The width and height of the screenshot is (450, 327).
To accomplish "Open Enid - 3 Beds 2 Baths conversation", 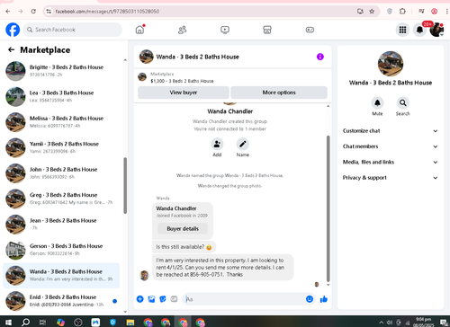I will pos(61,301).
